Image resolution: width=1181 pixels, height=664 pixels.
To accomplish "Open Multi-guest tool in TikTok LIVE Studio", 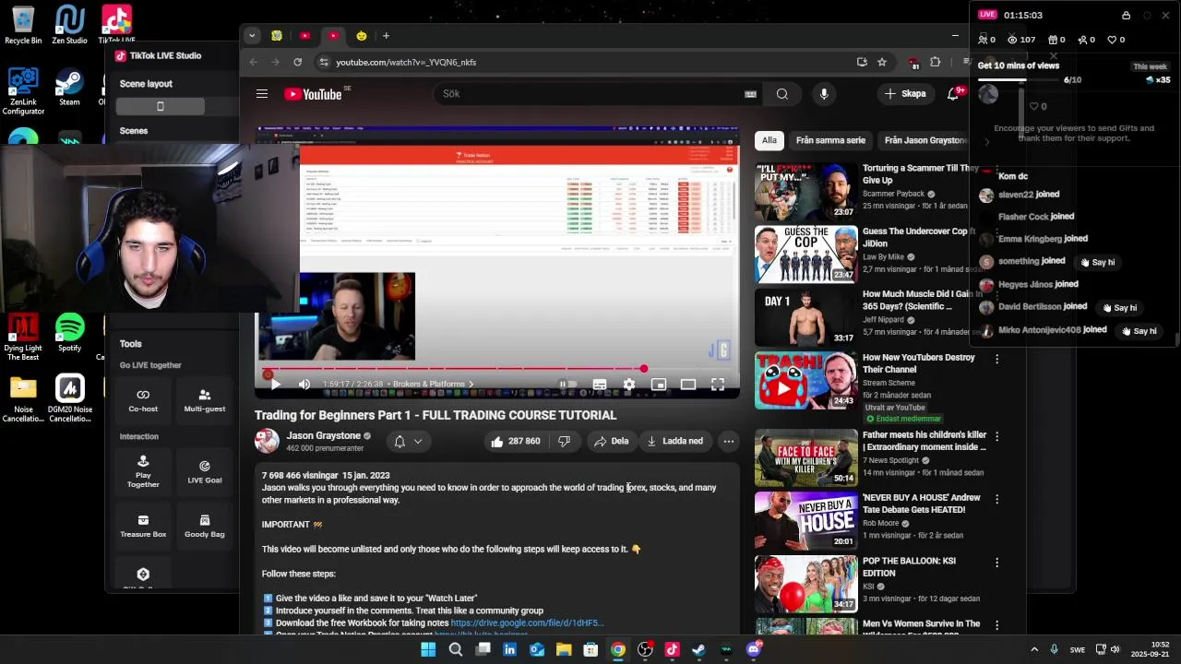I will point(205,401).
